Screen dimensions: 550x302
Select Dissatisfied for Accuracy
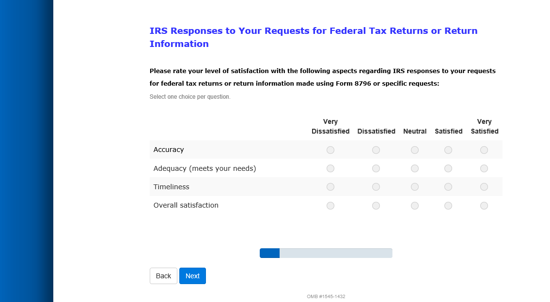[376, 150]
